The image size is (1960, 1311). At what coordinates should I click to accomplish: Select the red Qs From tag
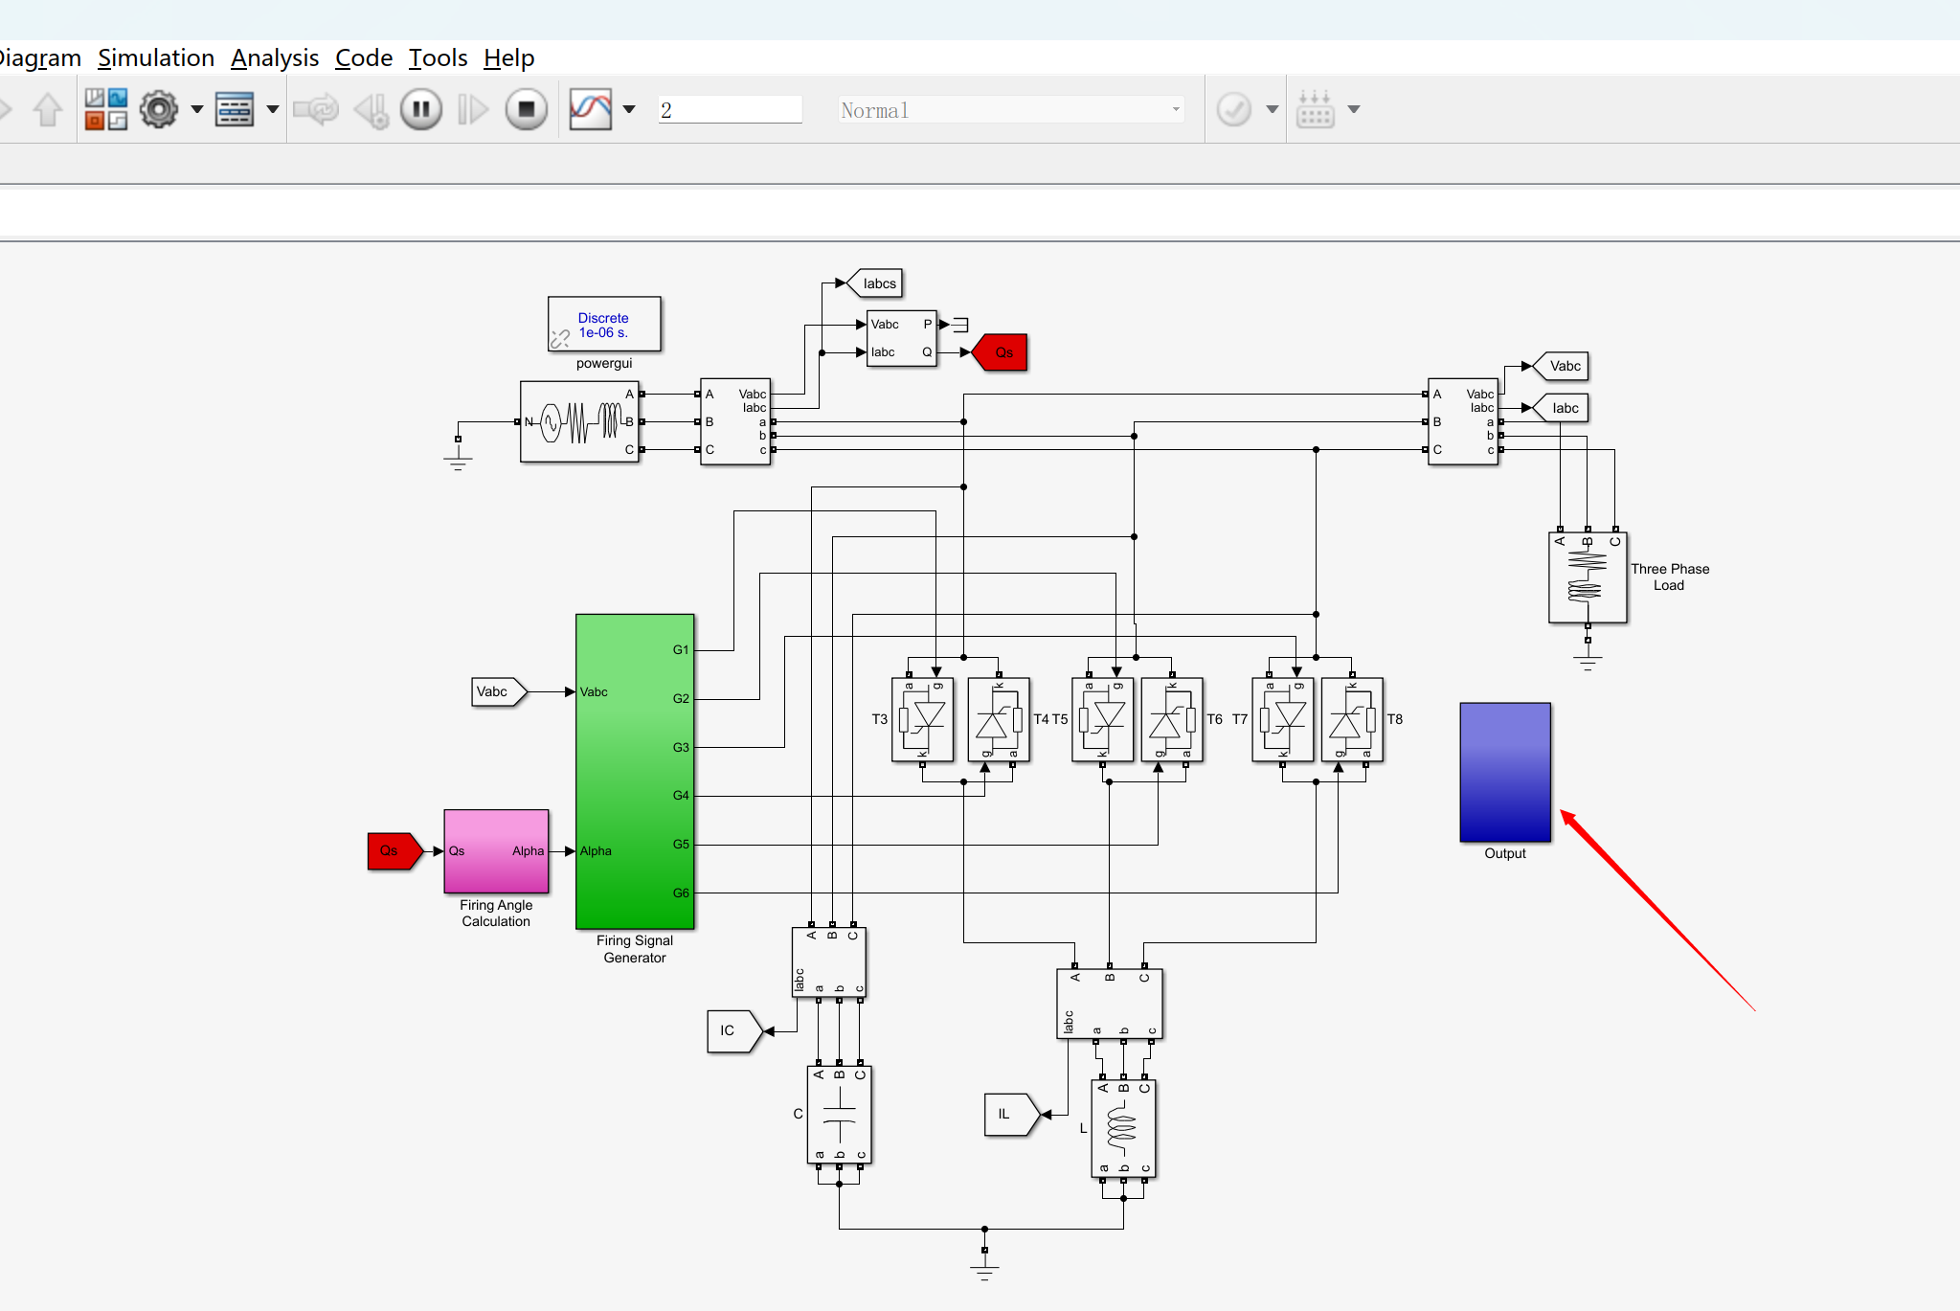tap(395, 851)
